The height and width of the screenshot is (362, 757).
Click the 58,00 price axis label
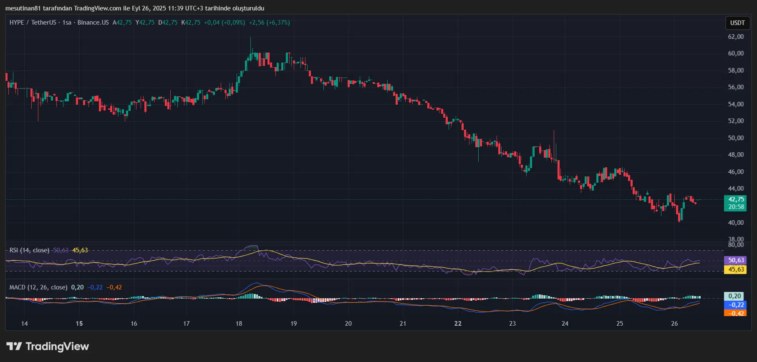736,70
